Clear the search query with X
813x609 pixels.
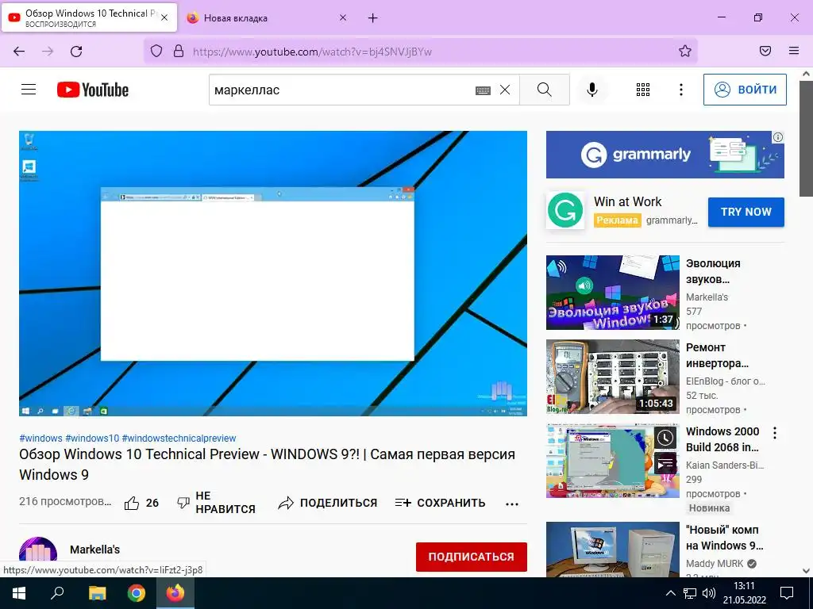click(x=505, y=90)
